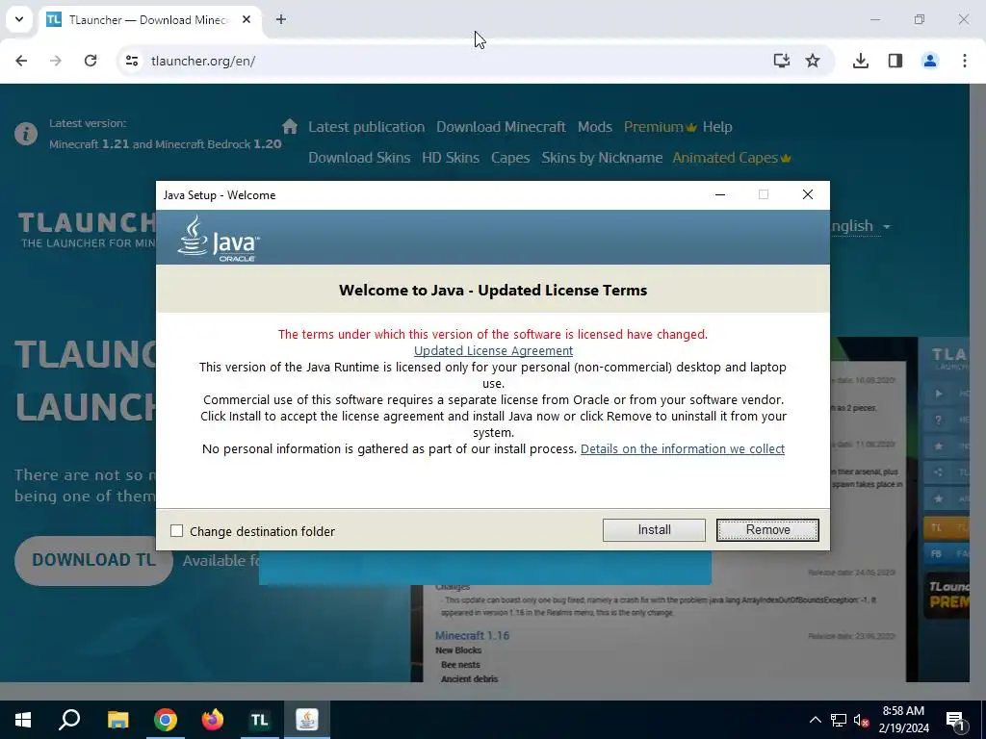Image resolution: width=986 pixels, height=739 pixels.
Task: Reload the tlauncher.org page
Action: pyautogui.click(x=91, y=61)
